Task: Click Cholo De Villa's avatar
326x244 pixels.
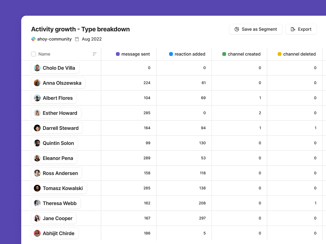Action: pyautogui.click(x=37, y=68)
